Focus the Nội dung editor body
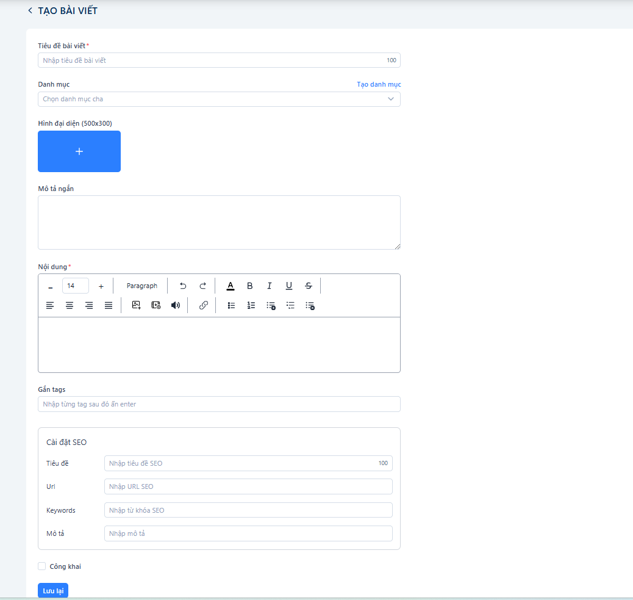This screenshot has width=633, height=600. tap(219, 345)
